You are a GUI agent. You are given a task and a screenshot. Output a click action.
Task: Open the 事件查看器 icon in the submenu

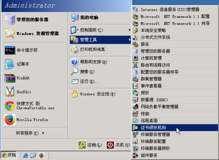click(x=135, y=86)
